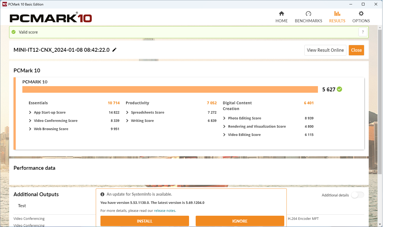Click Digital Content Creation score 6 401
The height and width of the screenshot is (227, 393).
click(x=309, y=103)
